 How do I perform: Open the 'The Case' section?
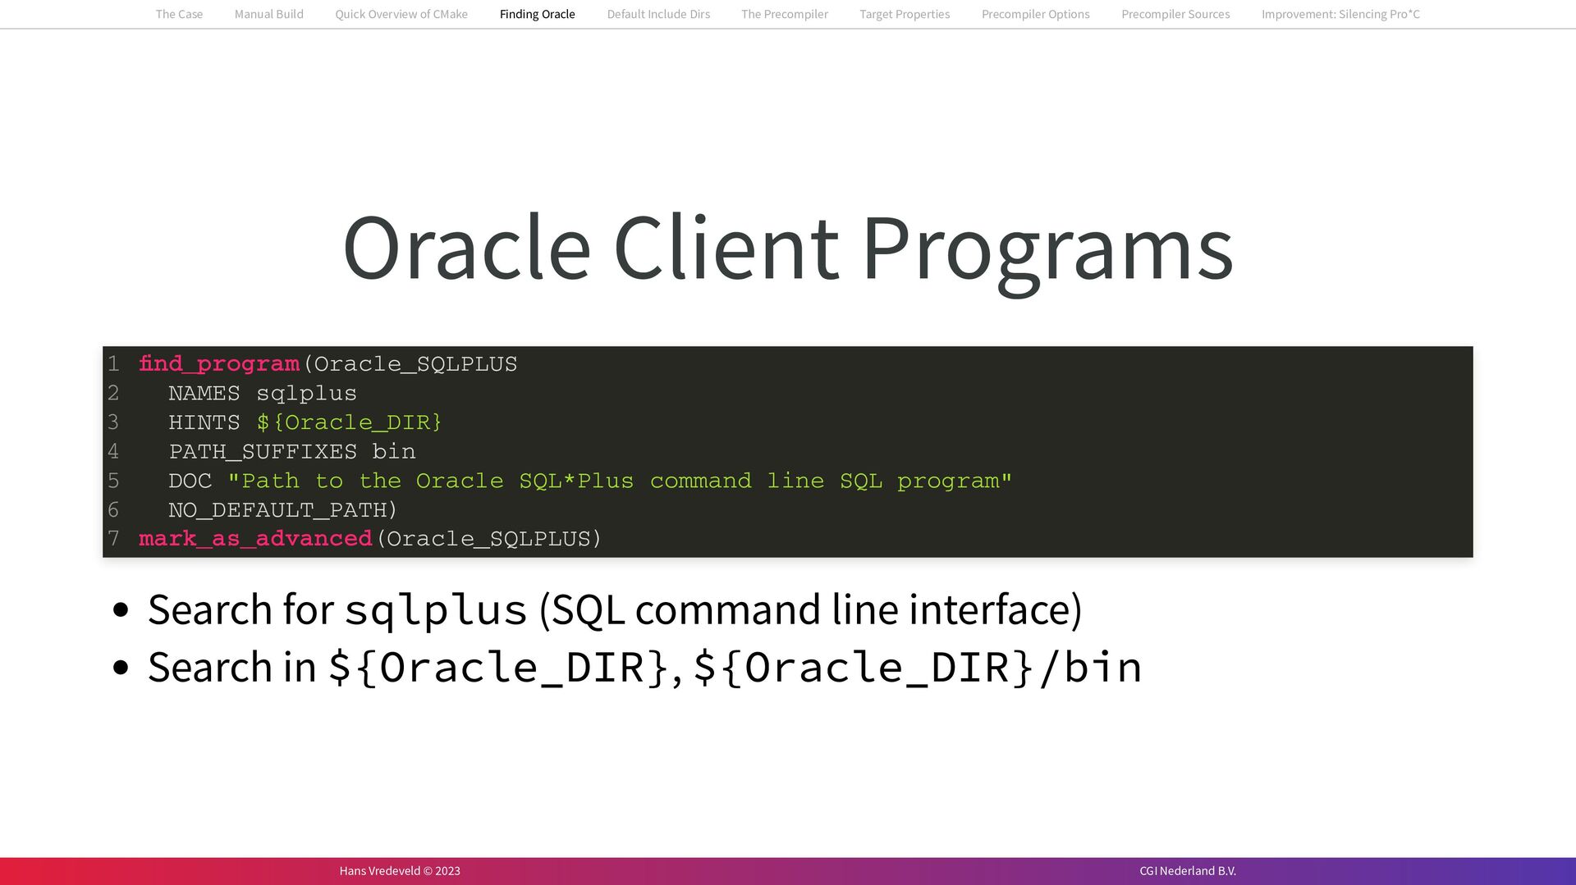coord(179,14)
